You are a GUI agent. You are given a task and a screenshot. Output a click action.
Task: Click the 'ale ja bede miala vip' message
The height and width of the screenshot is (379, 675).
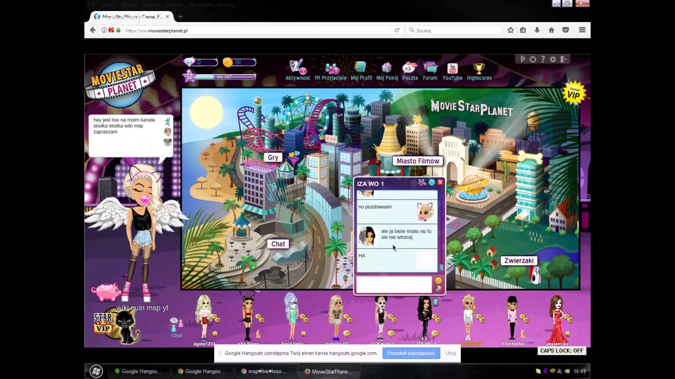(406, 234)
